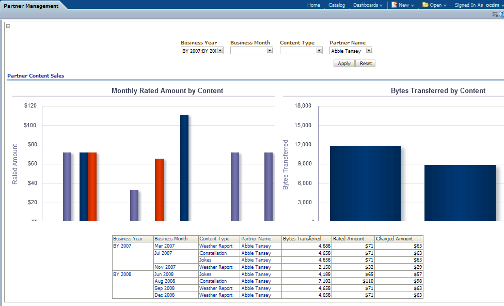Open the Catalog link
This screenshot has height=306, width=504.
(x=337, y=5)
